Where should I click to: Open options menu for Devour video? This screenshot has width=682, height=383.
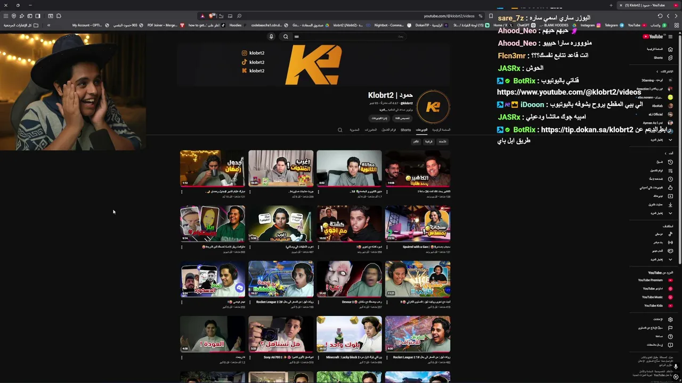(x=318, y=302)
